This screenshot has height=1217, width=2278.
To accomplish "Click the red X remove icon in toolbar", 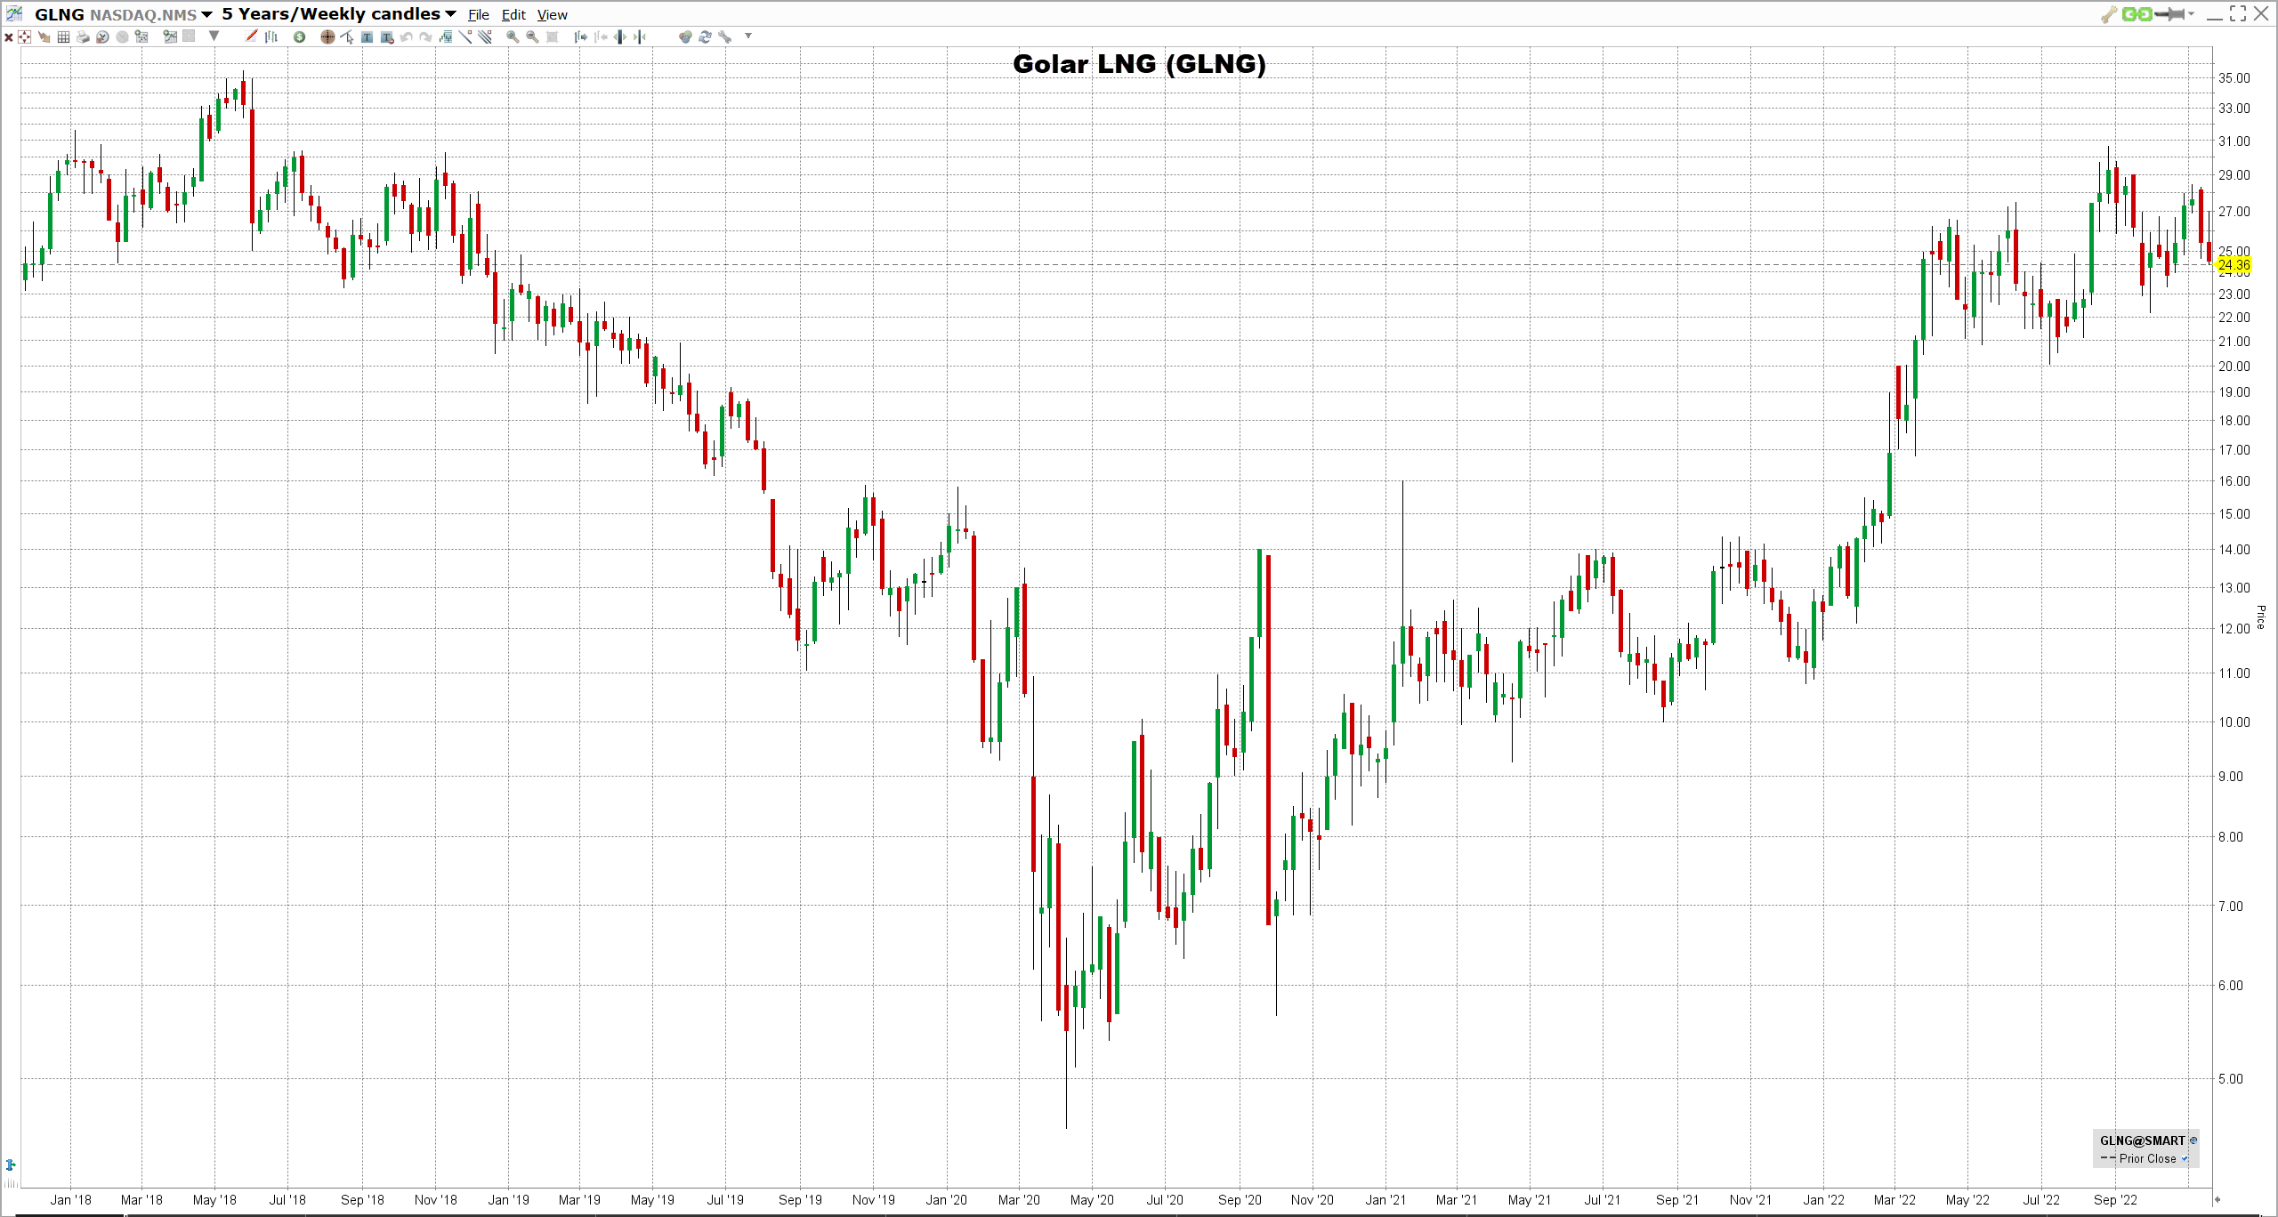I will pos(9,37).
